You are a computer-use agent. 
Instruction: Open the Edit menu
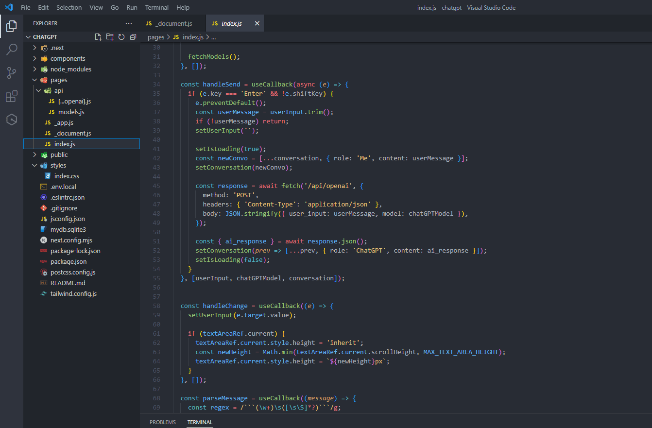43,7
